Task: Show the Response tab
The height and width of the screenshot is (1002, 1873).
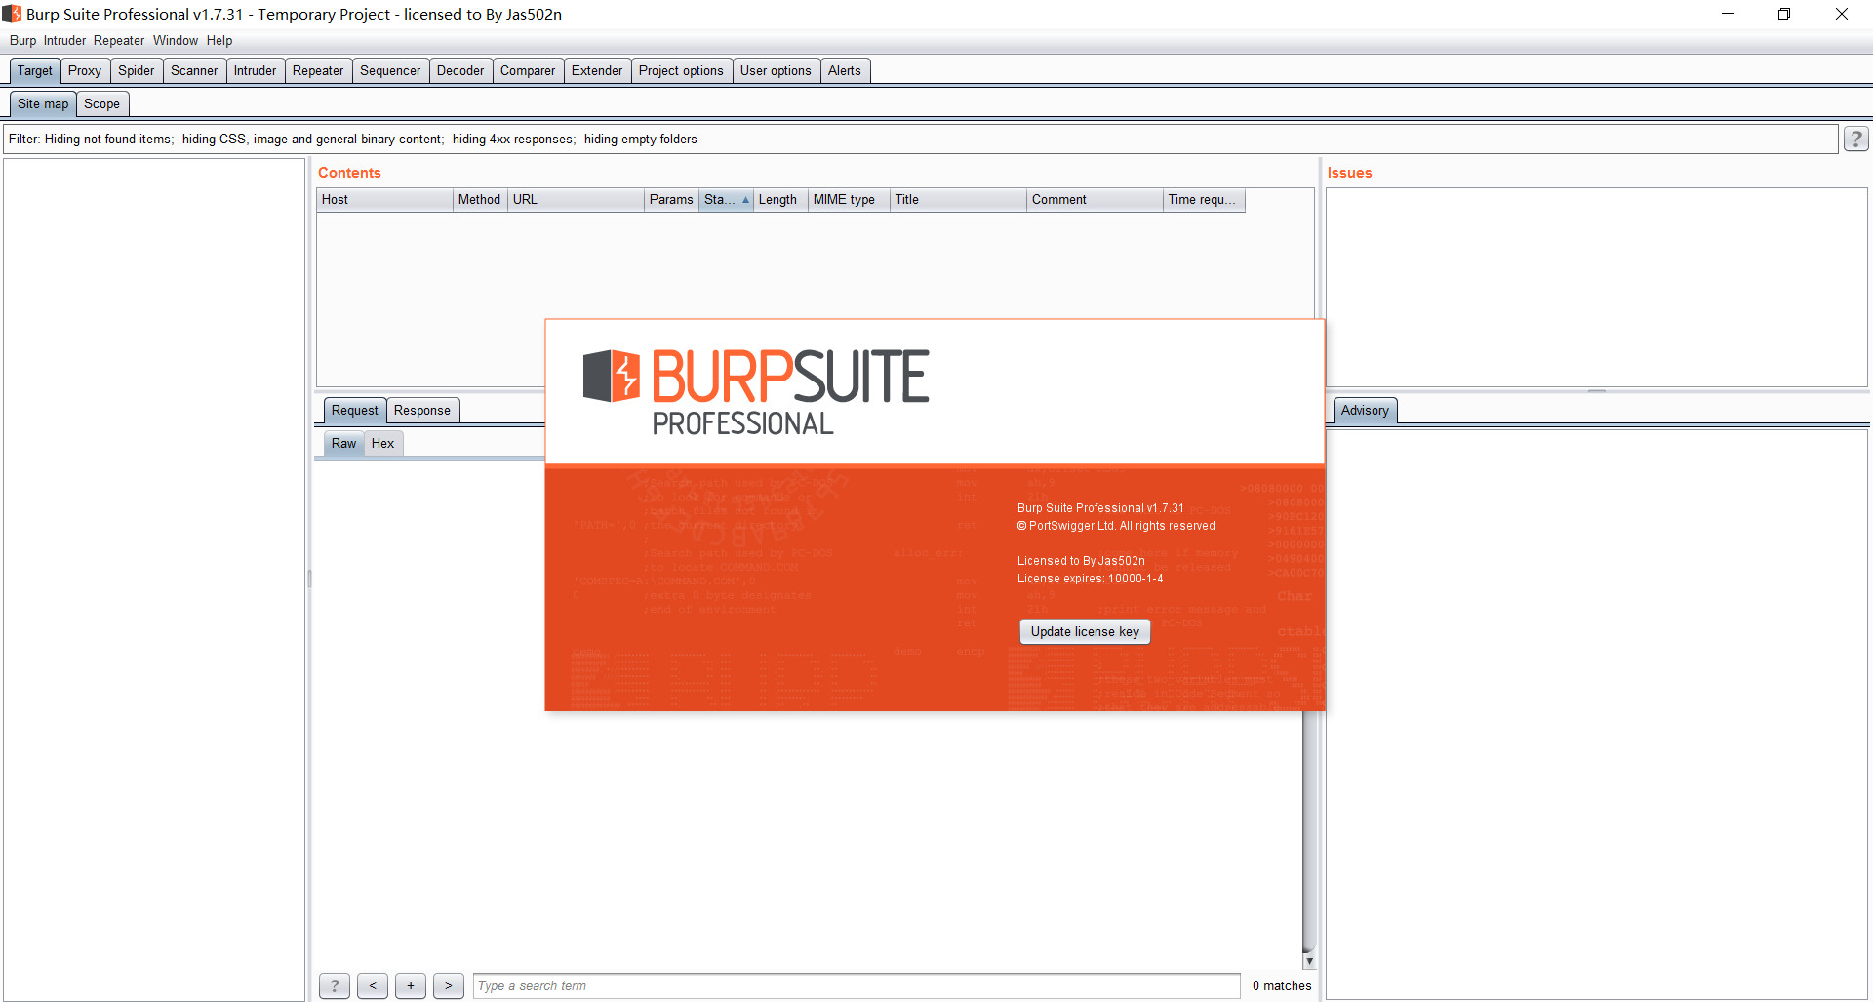Action: click(422, 411)
